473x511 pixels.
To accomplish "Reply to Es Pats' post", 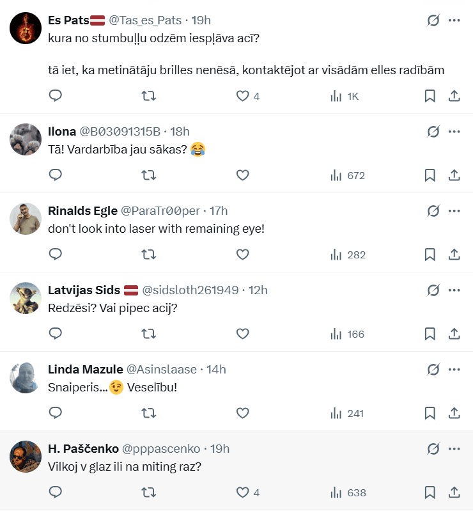I will point(56,96).
